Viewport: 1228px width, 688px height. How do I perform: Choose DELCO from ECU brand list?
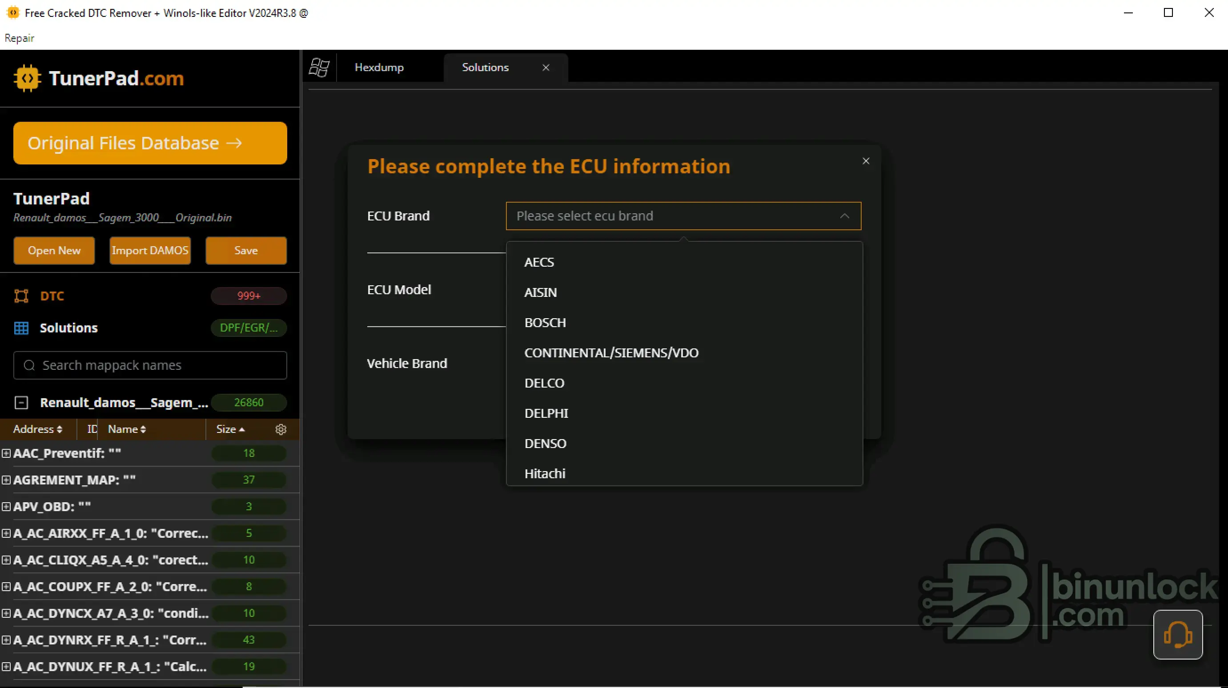click(x=684, y=383)
